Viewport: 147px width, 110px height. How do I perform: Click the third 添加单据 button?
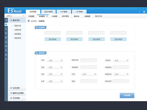(97, 39)
